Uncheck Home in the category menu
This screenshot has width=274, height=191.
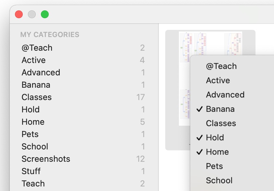point(217,152)
